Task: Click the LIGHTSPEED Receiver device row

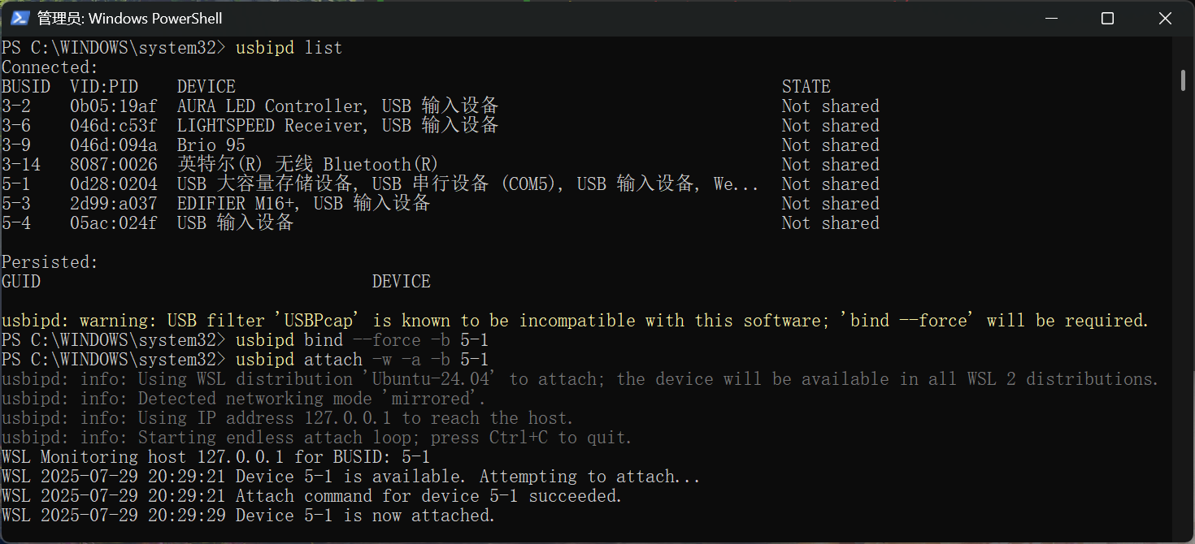Action: [x=440, y=126]
